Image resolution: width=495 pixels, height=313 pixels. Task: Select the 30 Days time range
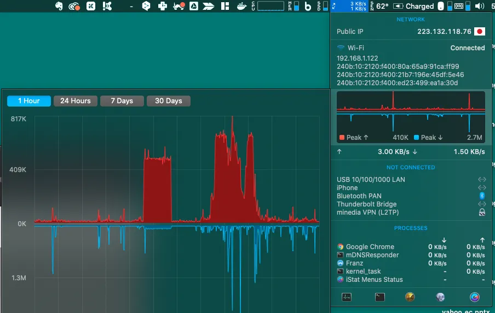tap(168, 101)
